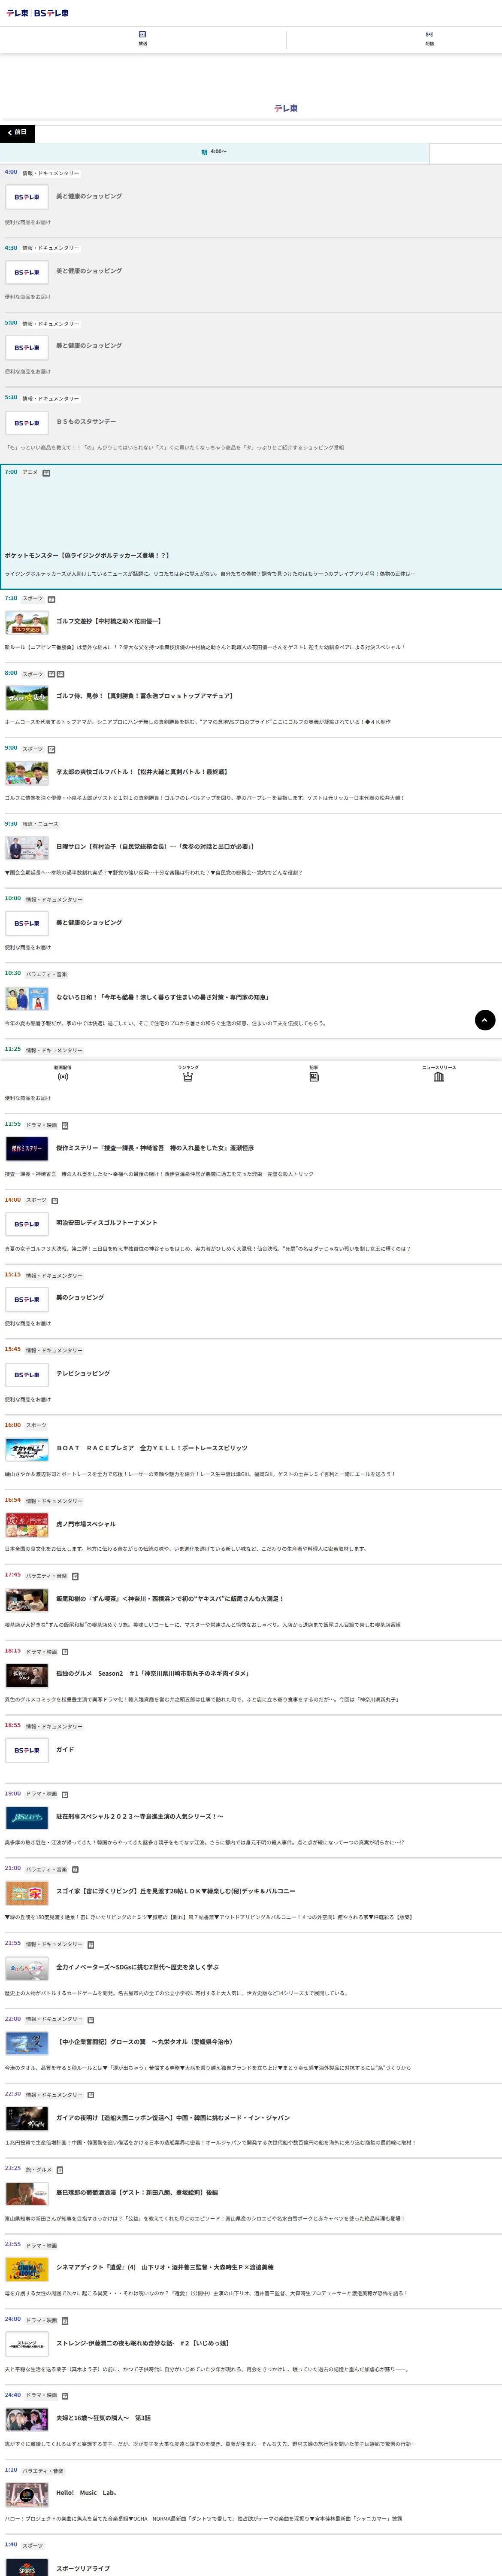Open 傑作ミステリー 捜査一課長・神崎省吾 program
Image resolution: width=502 pixels, height=2576 pixels.
point(155,1148)
